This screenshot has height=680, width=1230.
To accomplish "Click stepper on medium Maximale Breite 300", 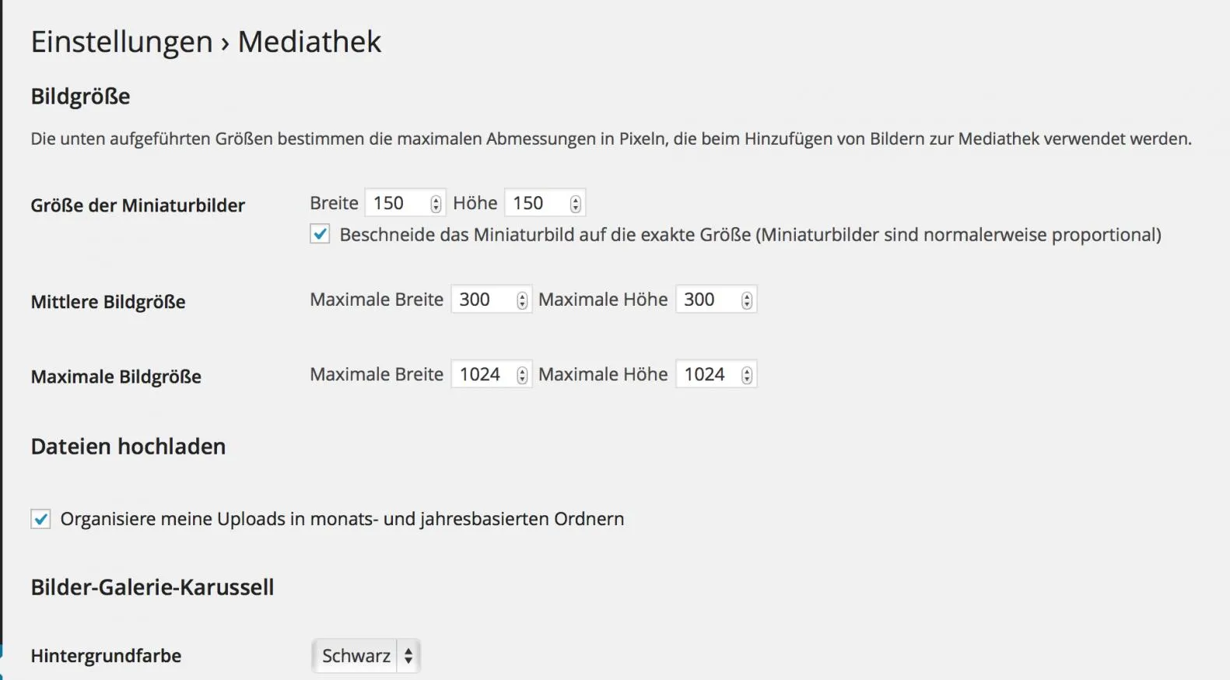I will pyautogui.click(x=522, y=300).
